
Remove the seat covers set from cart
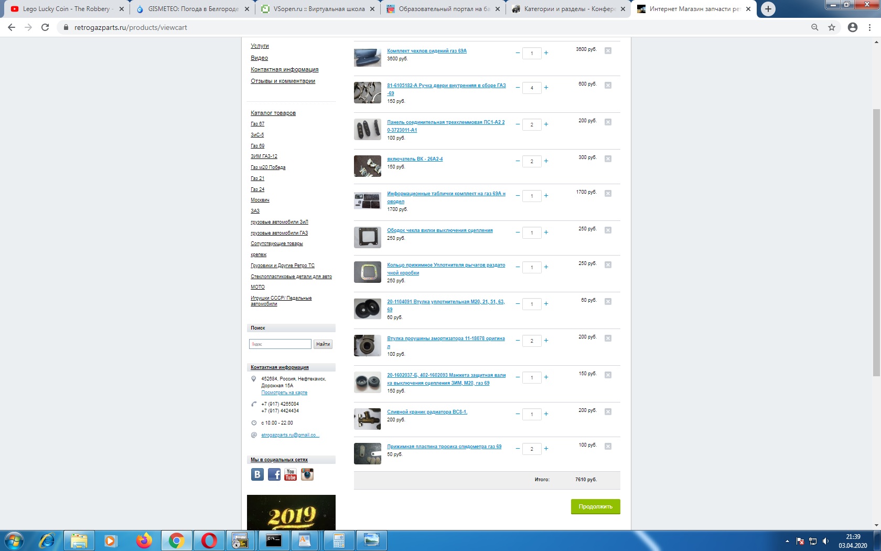[608, 51]
